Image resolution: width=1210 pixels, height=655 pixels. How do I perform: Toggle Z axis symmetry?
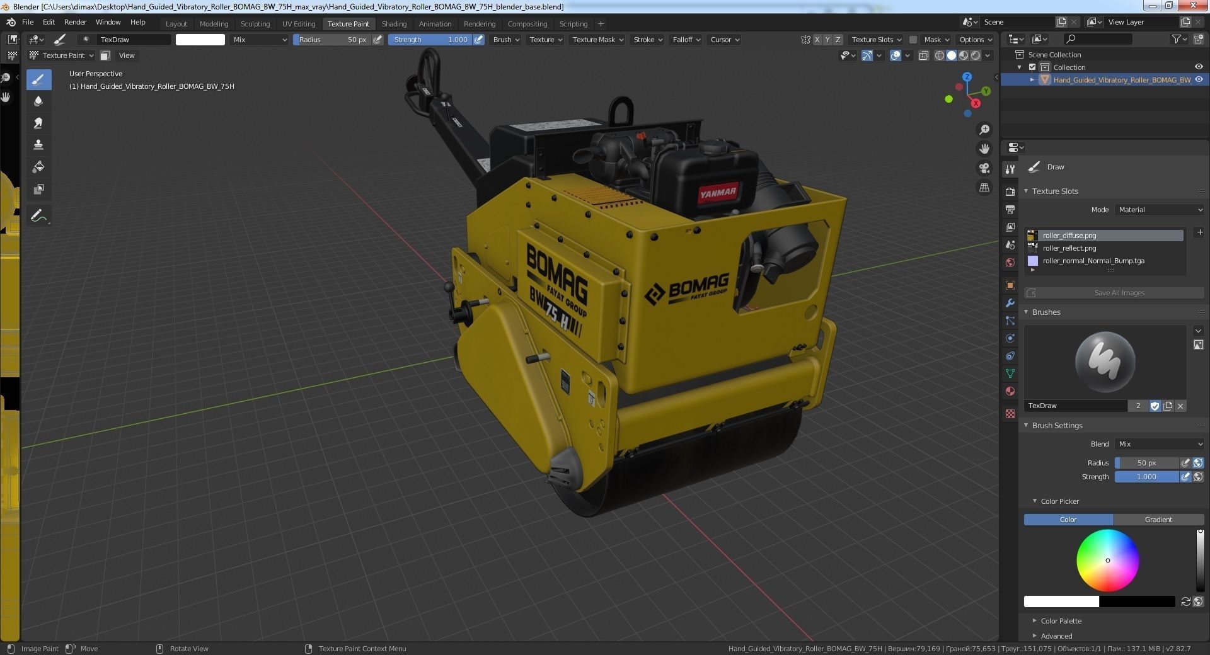838,40
